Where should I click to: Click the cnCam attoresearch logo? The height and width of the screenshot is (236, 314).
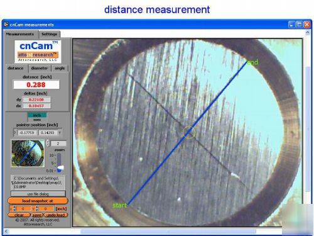38,52
